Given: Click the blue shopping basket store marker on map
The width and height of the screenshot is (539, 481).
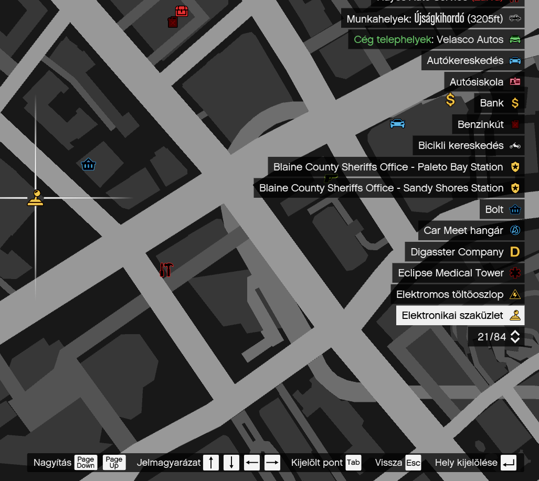Looking at the screenshot, I should click(88, 165).
